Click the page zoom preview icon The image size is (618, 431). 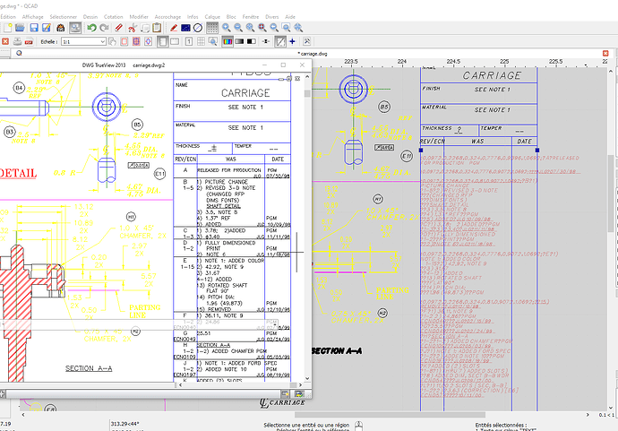tap(213, 41)
